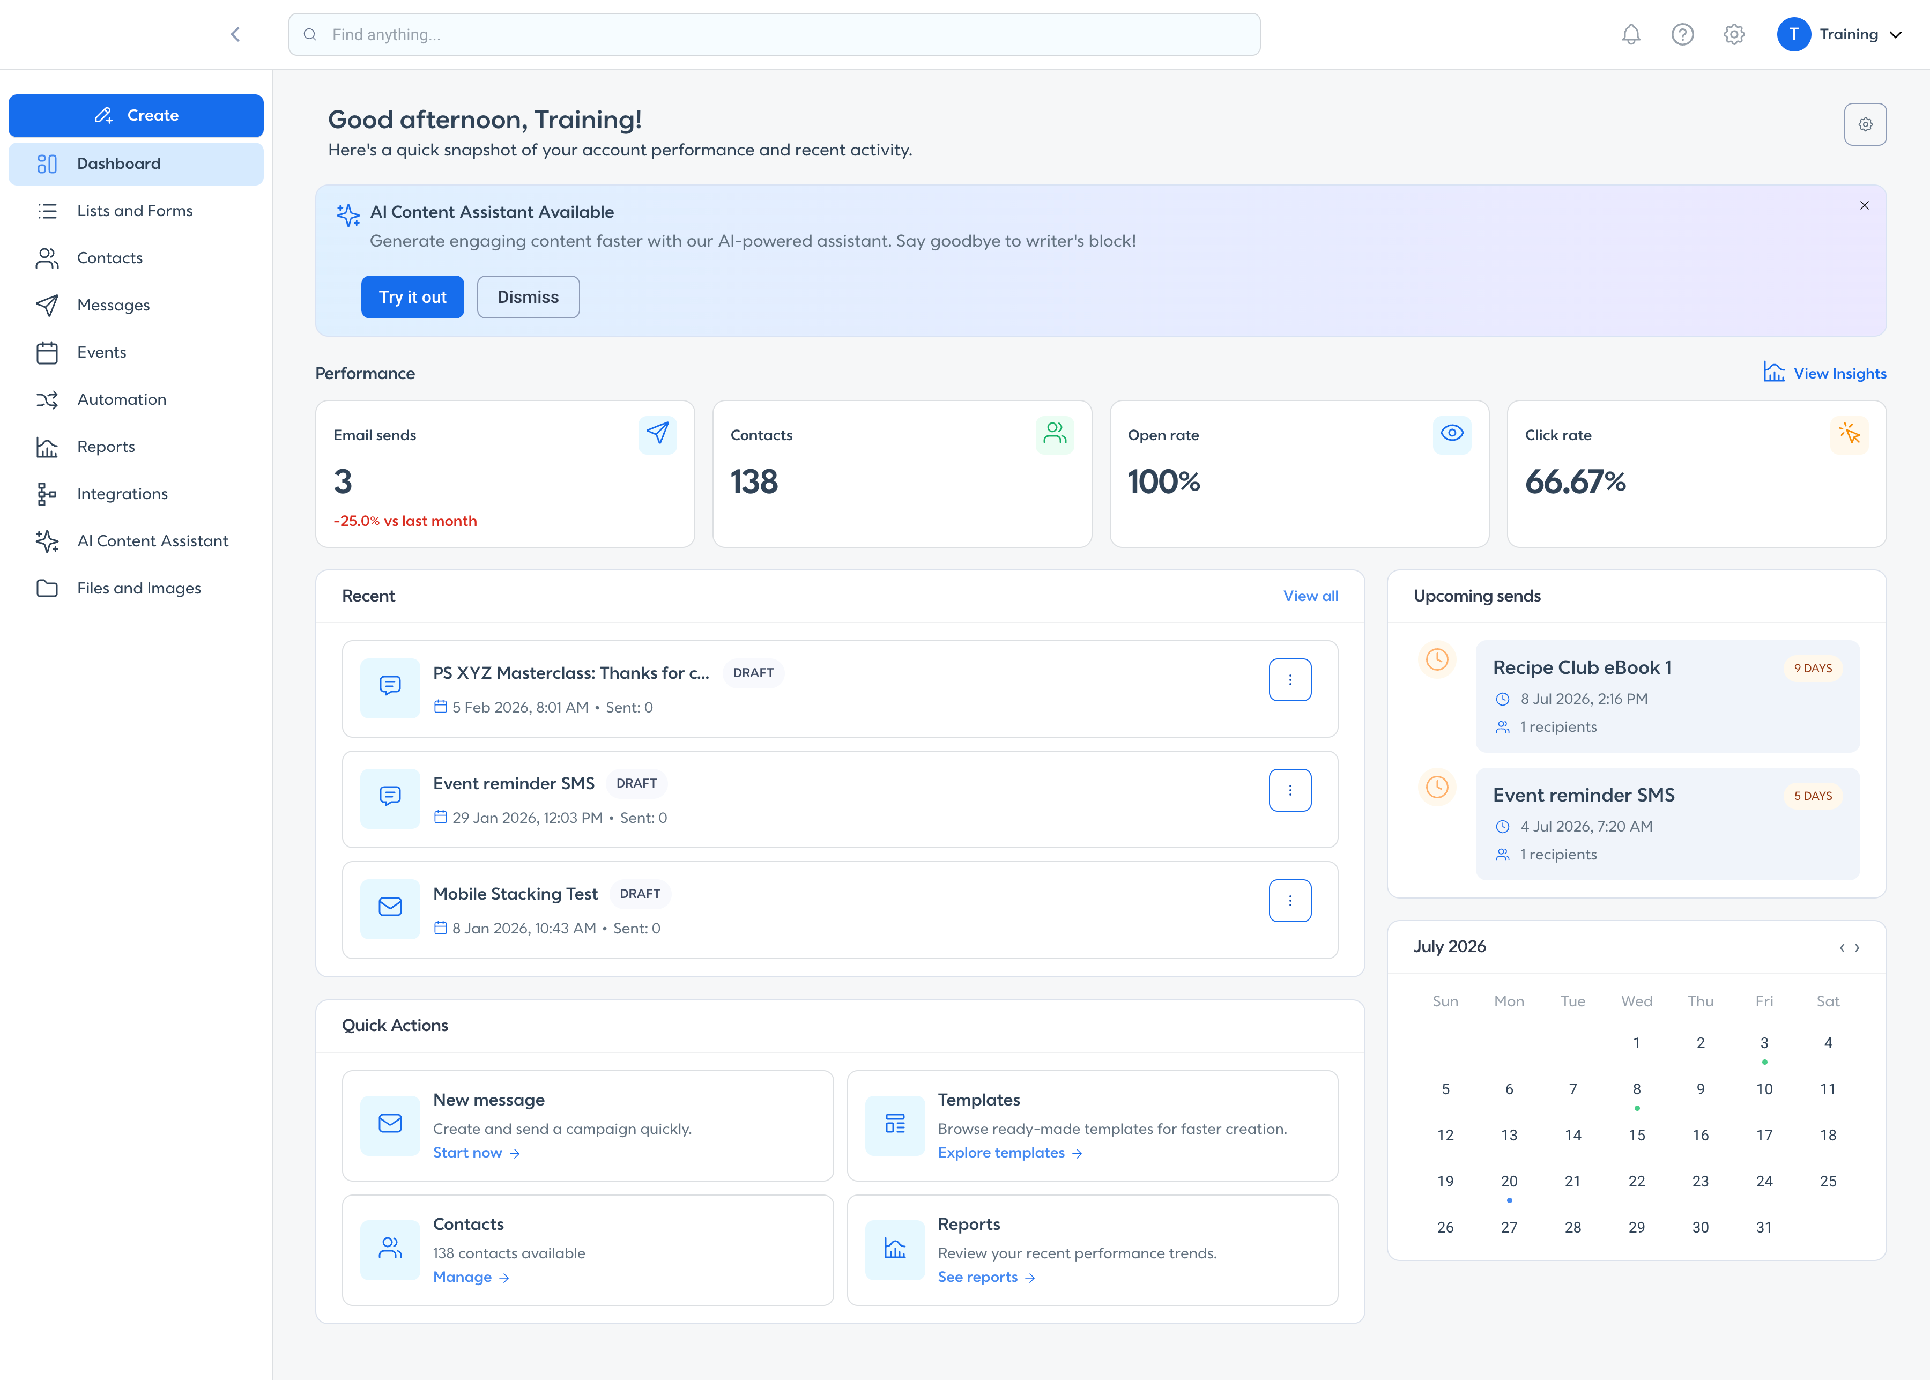
Task: Open Event reminder SMS upcoming send card
Action: tap(1667, 823)
